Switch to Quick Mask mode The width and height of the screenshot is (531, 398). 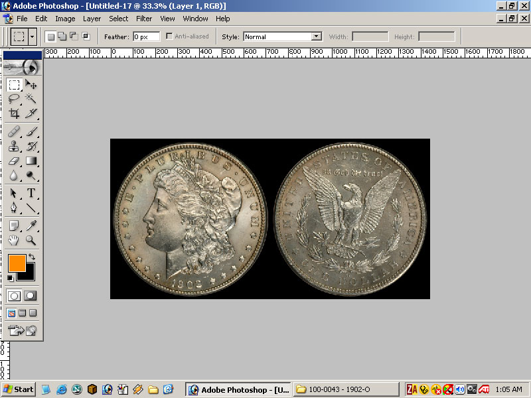[x=31, y=295]
